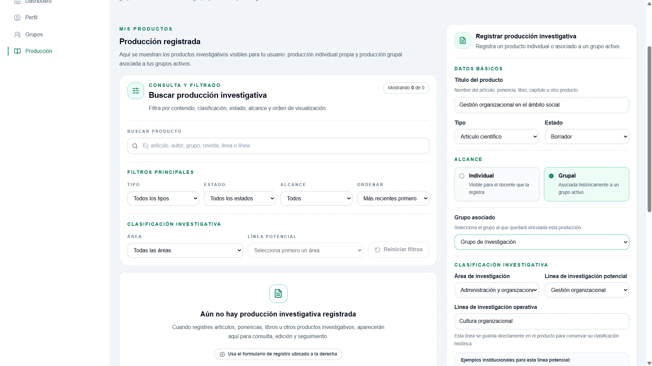Open the Tipo filter dropdown 'Todos los tipos'
Screen dimensions: 652x366
pos(163,199)
